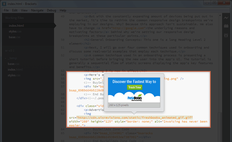
Task: Click line number 49 in gutter
Action: pos(63,16)
